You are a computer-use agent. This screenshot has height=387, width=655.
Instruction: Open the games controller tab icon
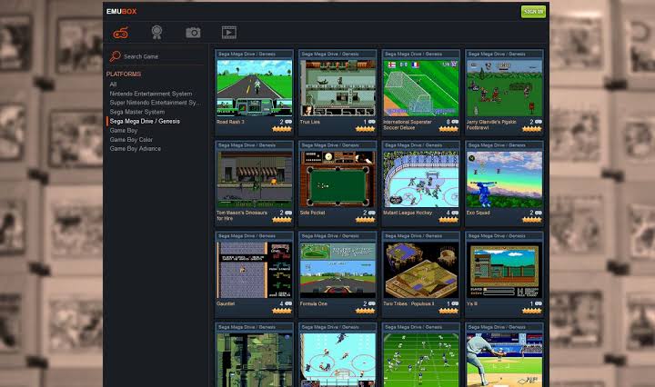121,33
